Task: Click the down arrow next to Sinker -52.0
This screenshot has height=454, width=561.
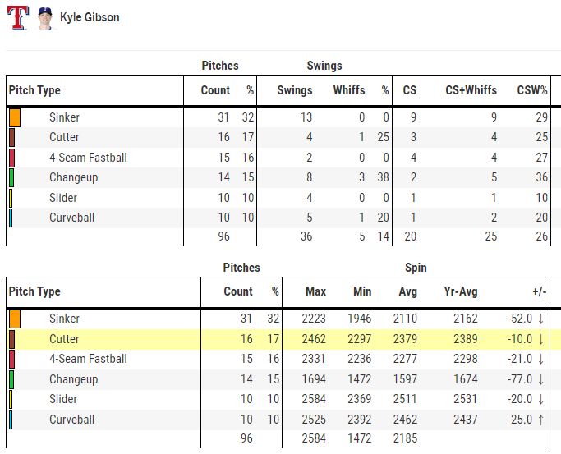Action: (541, 319)
